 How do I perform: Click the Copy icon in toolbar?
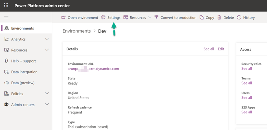[202, 18]
